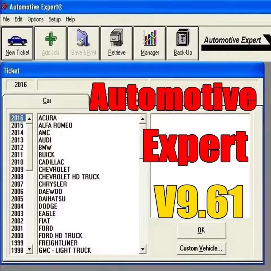Viewport: 271px width, 271px height.
Task: Select BMW in the make list
Action: [45, 147]
